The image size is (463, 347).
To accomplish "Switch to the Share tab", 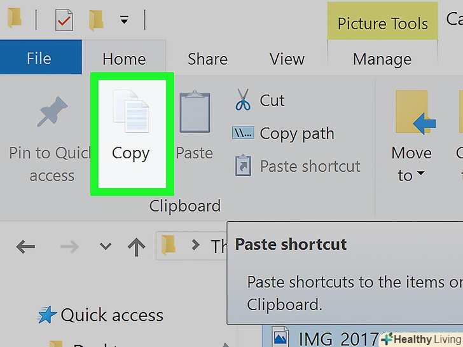I will pos(207,59).
